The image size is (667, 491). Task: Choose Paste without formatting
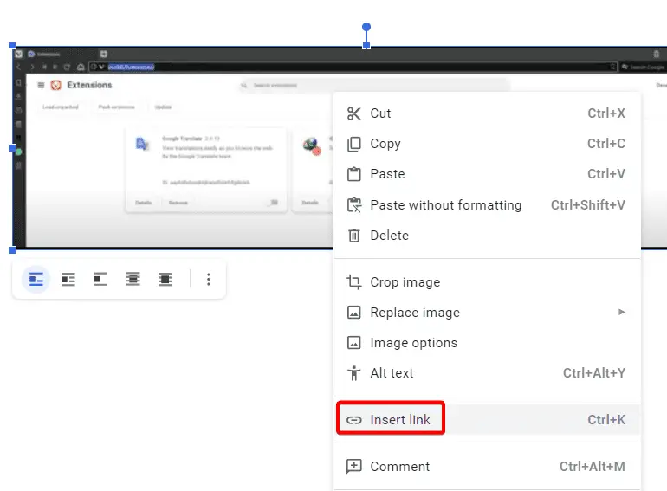click(x=487, y=205)
